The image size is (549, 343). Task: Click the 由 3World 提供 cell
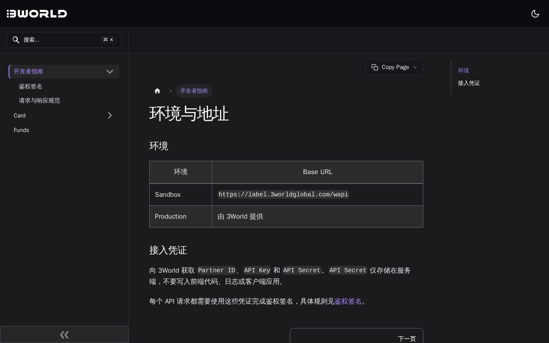317,217
